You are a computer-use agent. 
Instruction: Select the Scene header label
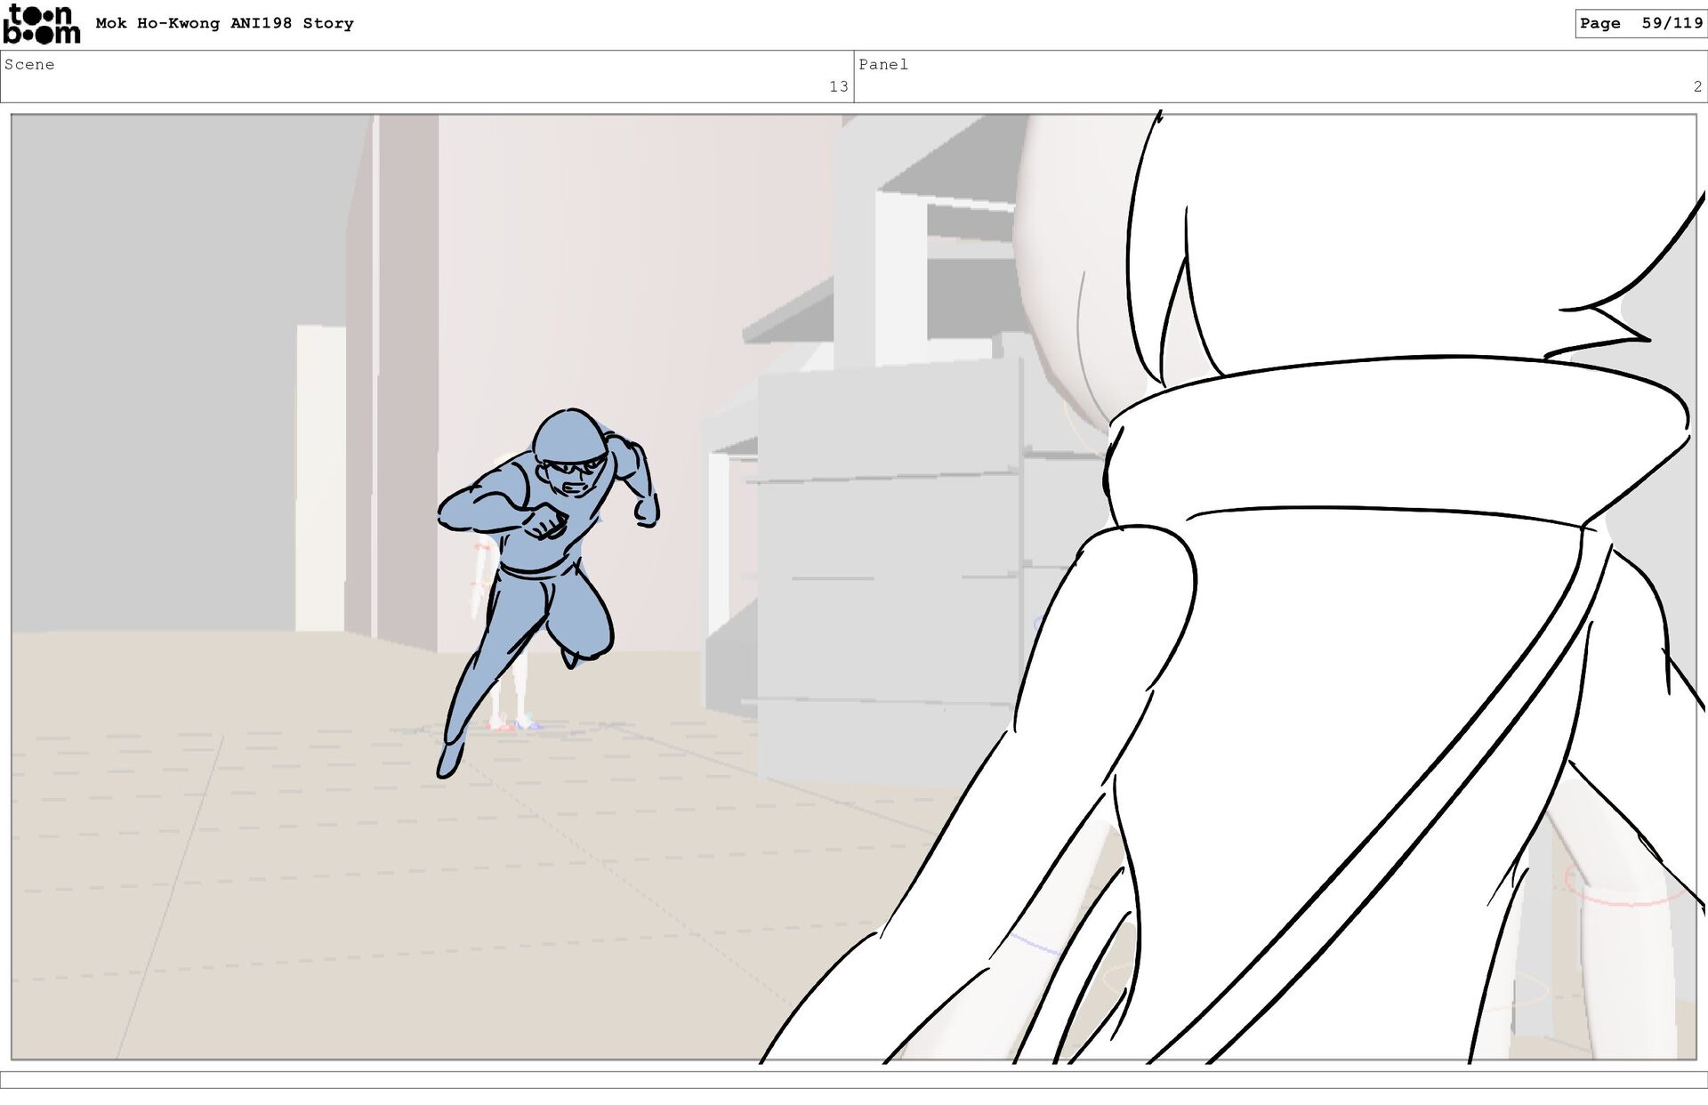29,65
